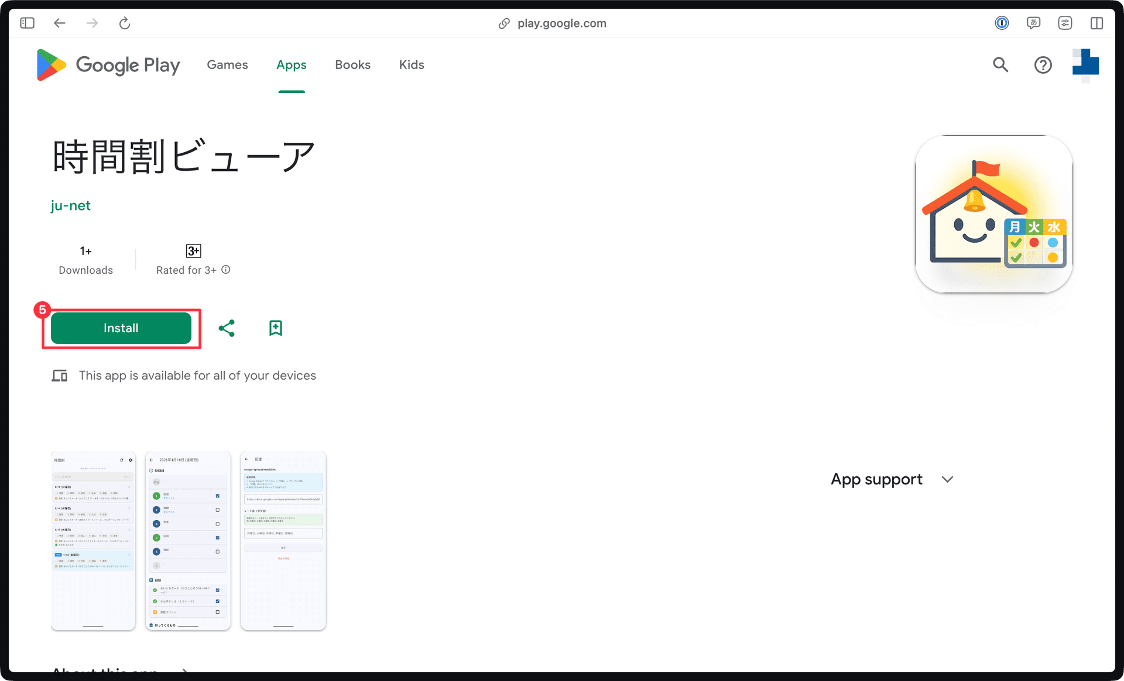
Task: Install the 時間割ビューア app
Action: click(x=121, y=328)
